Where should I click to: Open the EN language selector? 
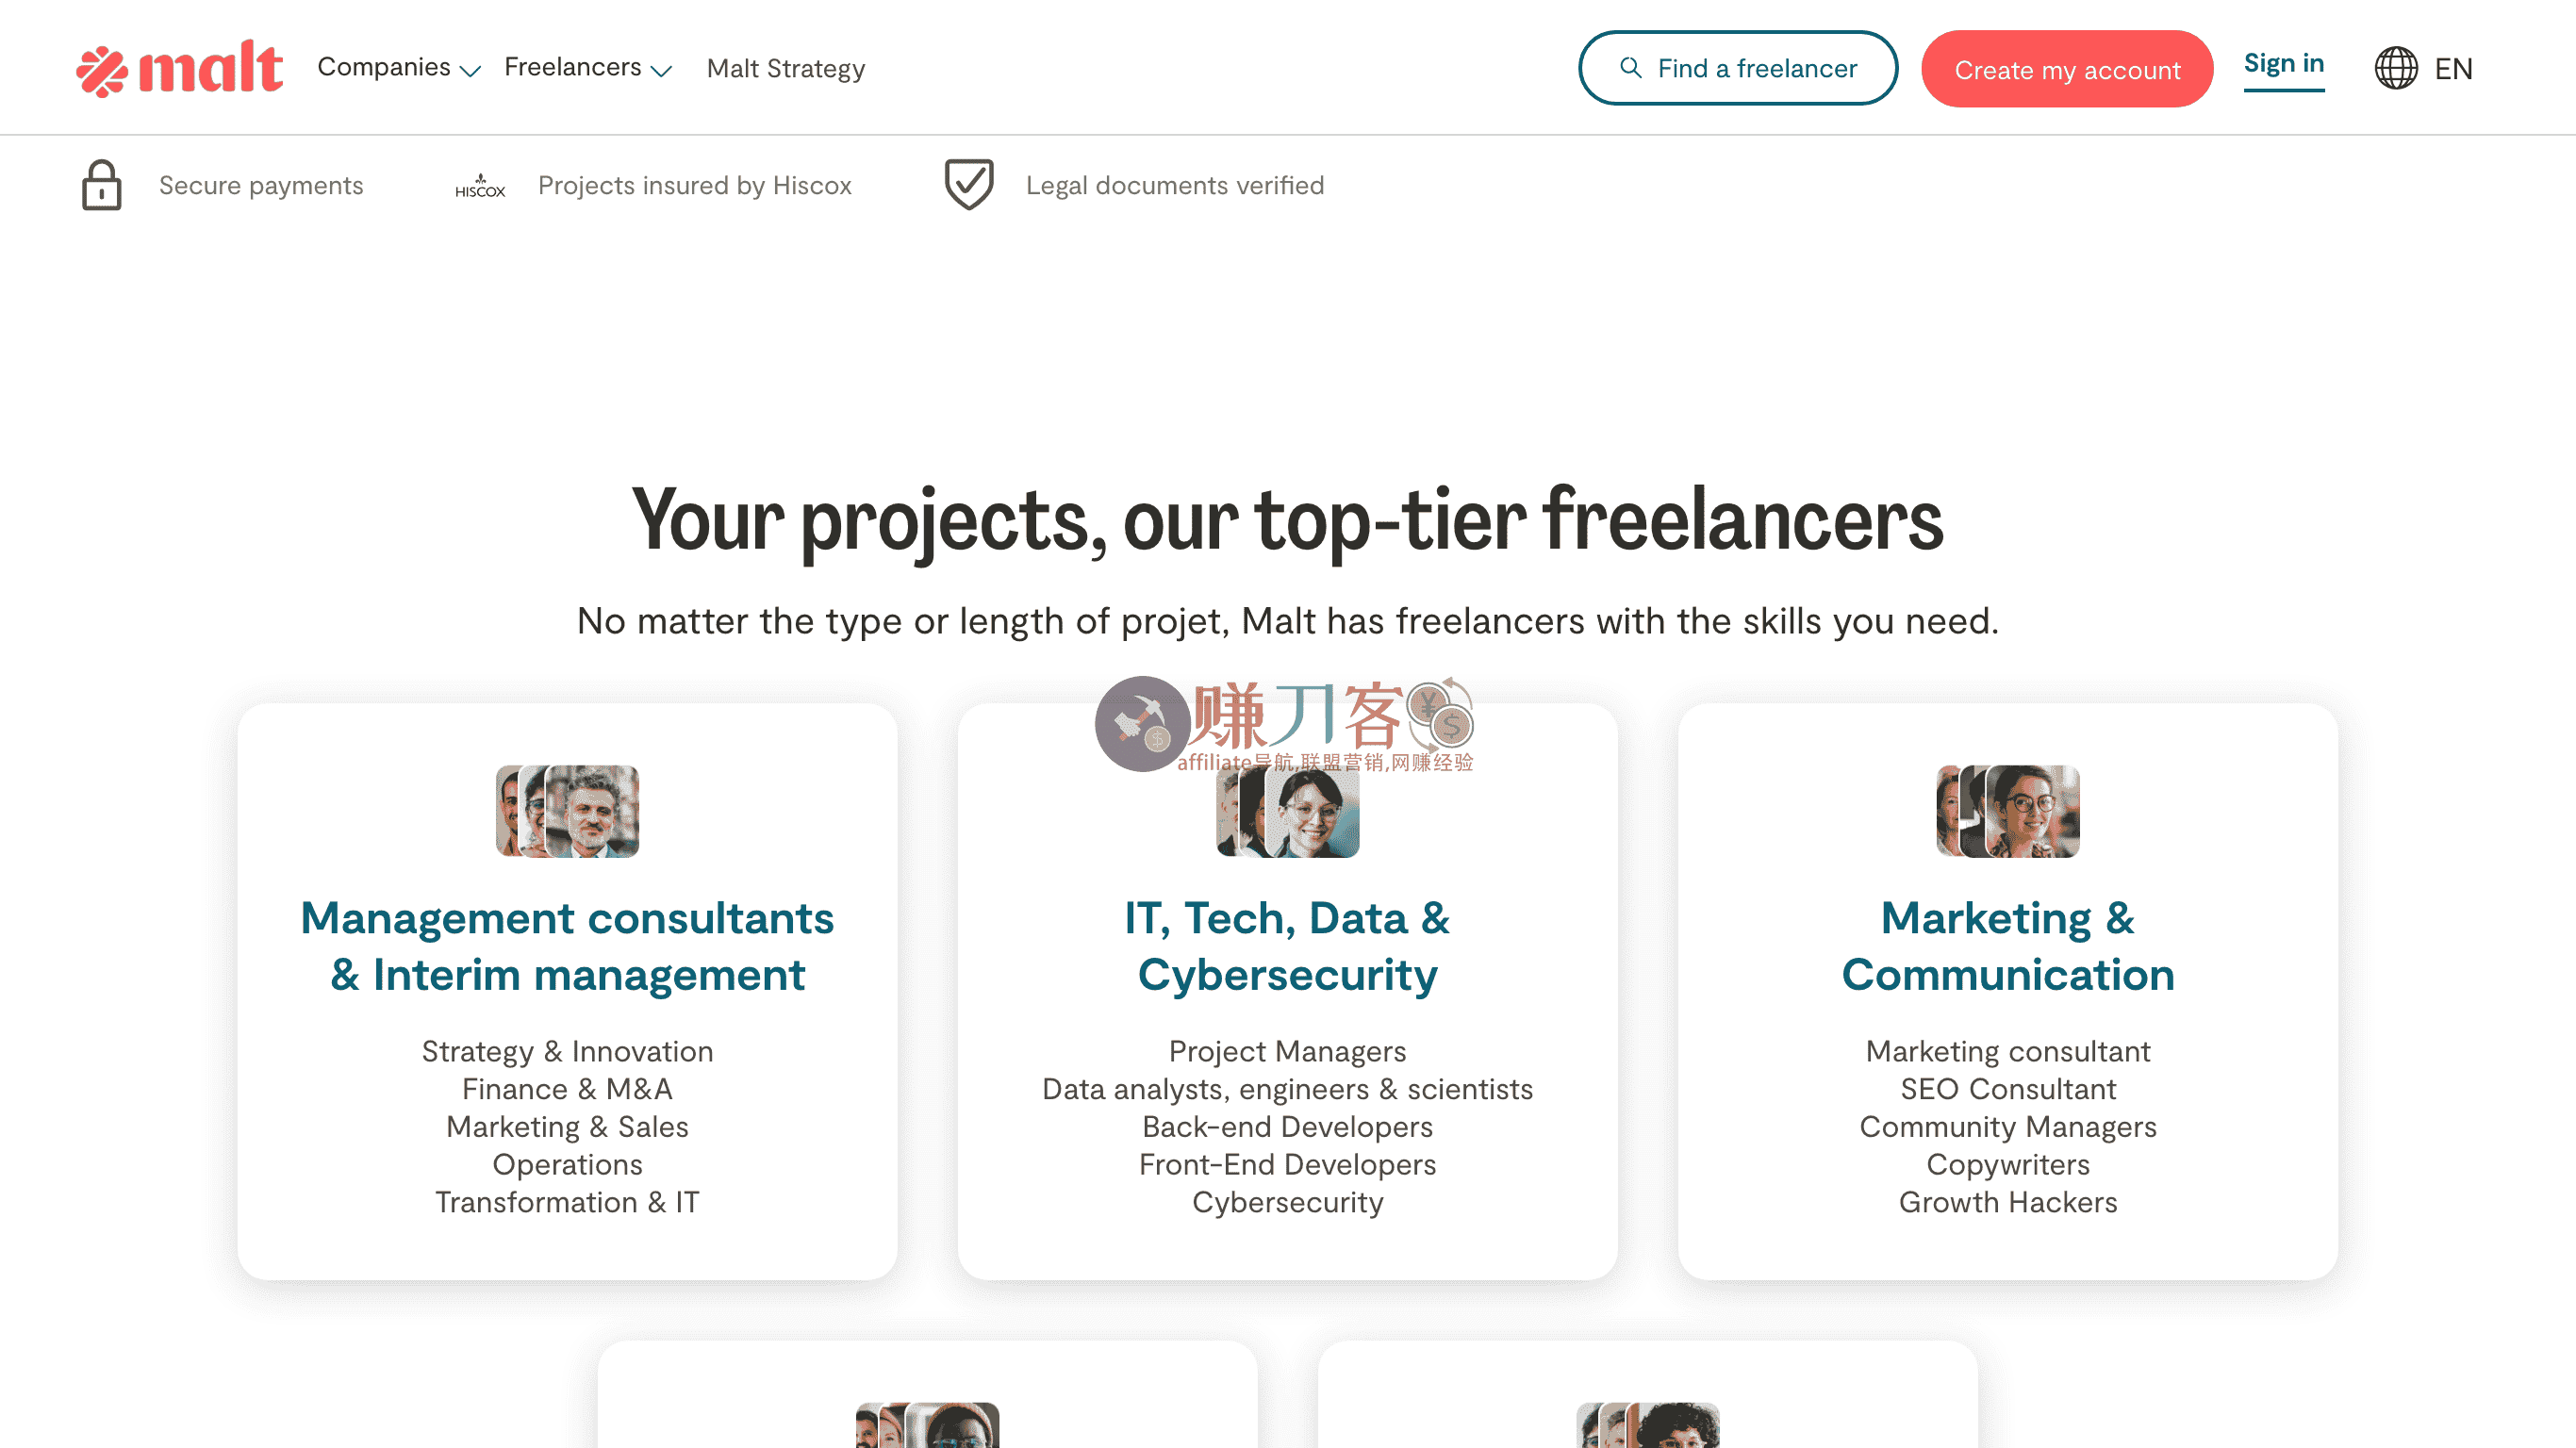2452,69
